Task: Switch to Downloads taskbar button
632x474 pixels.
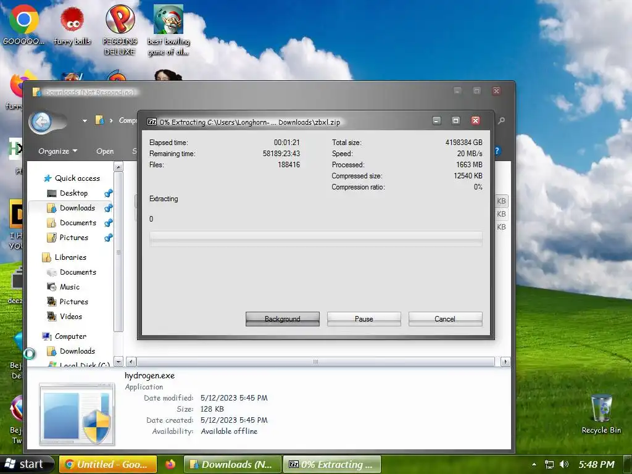Action: (x=232, y=464)
